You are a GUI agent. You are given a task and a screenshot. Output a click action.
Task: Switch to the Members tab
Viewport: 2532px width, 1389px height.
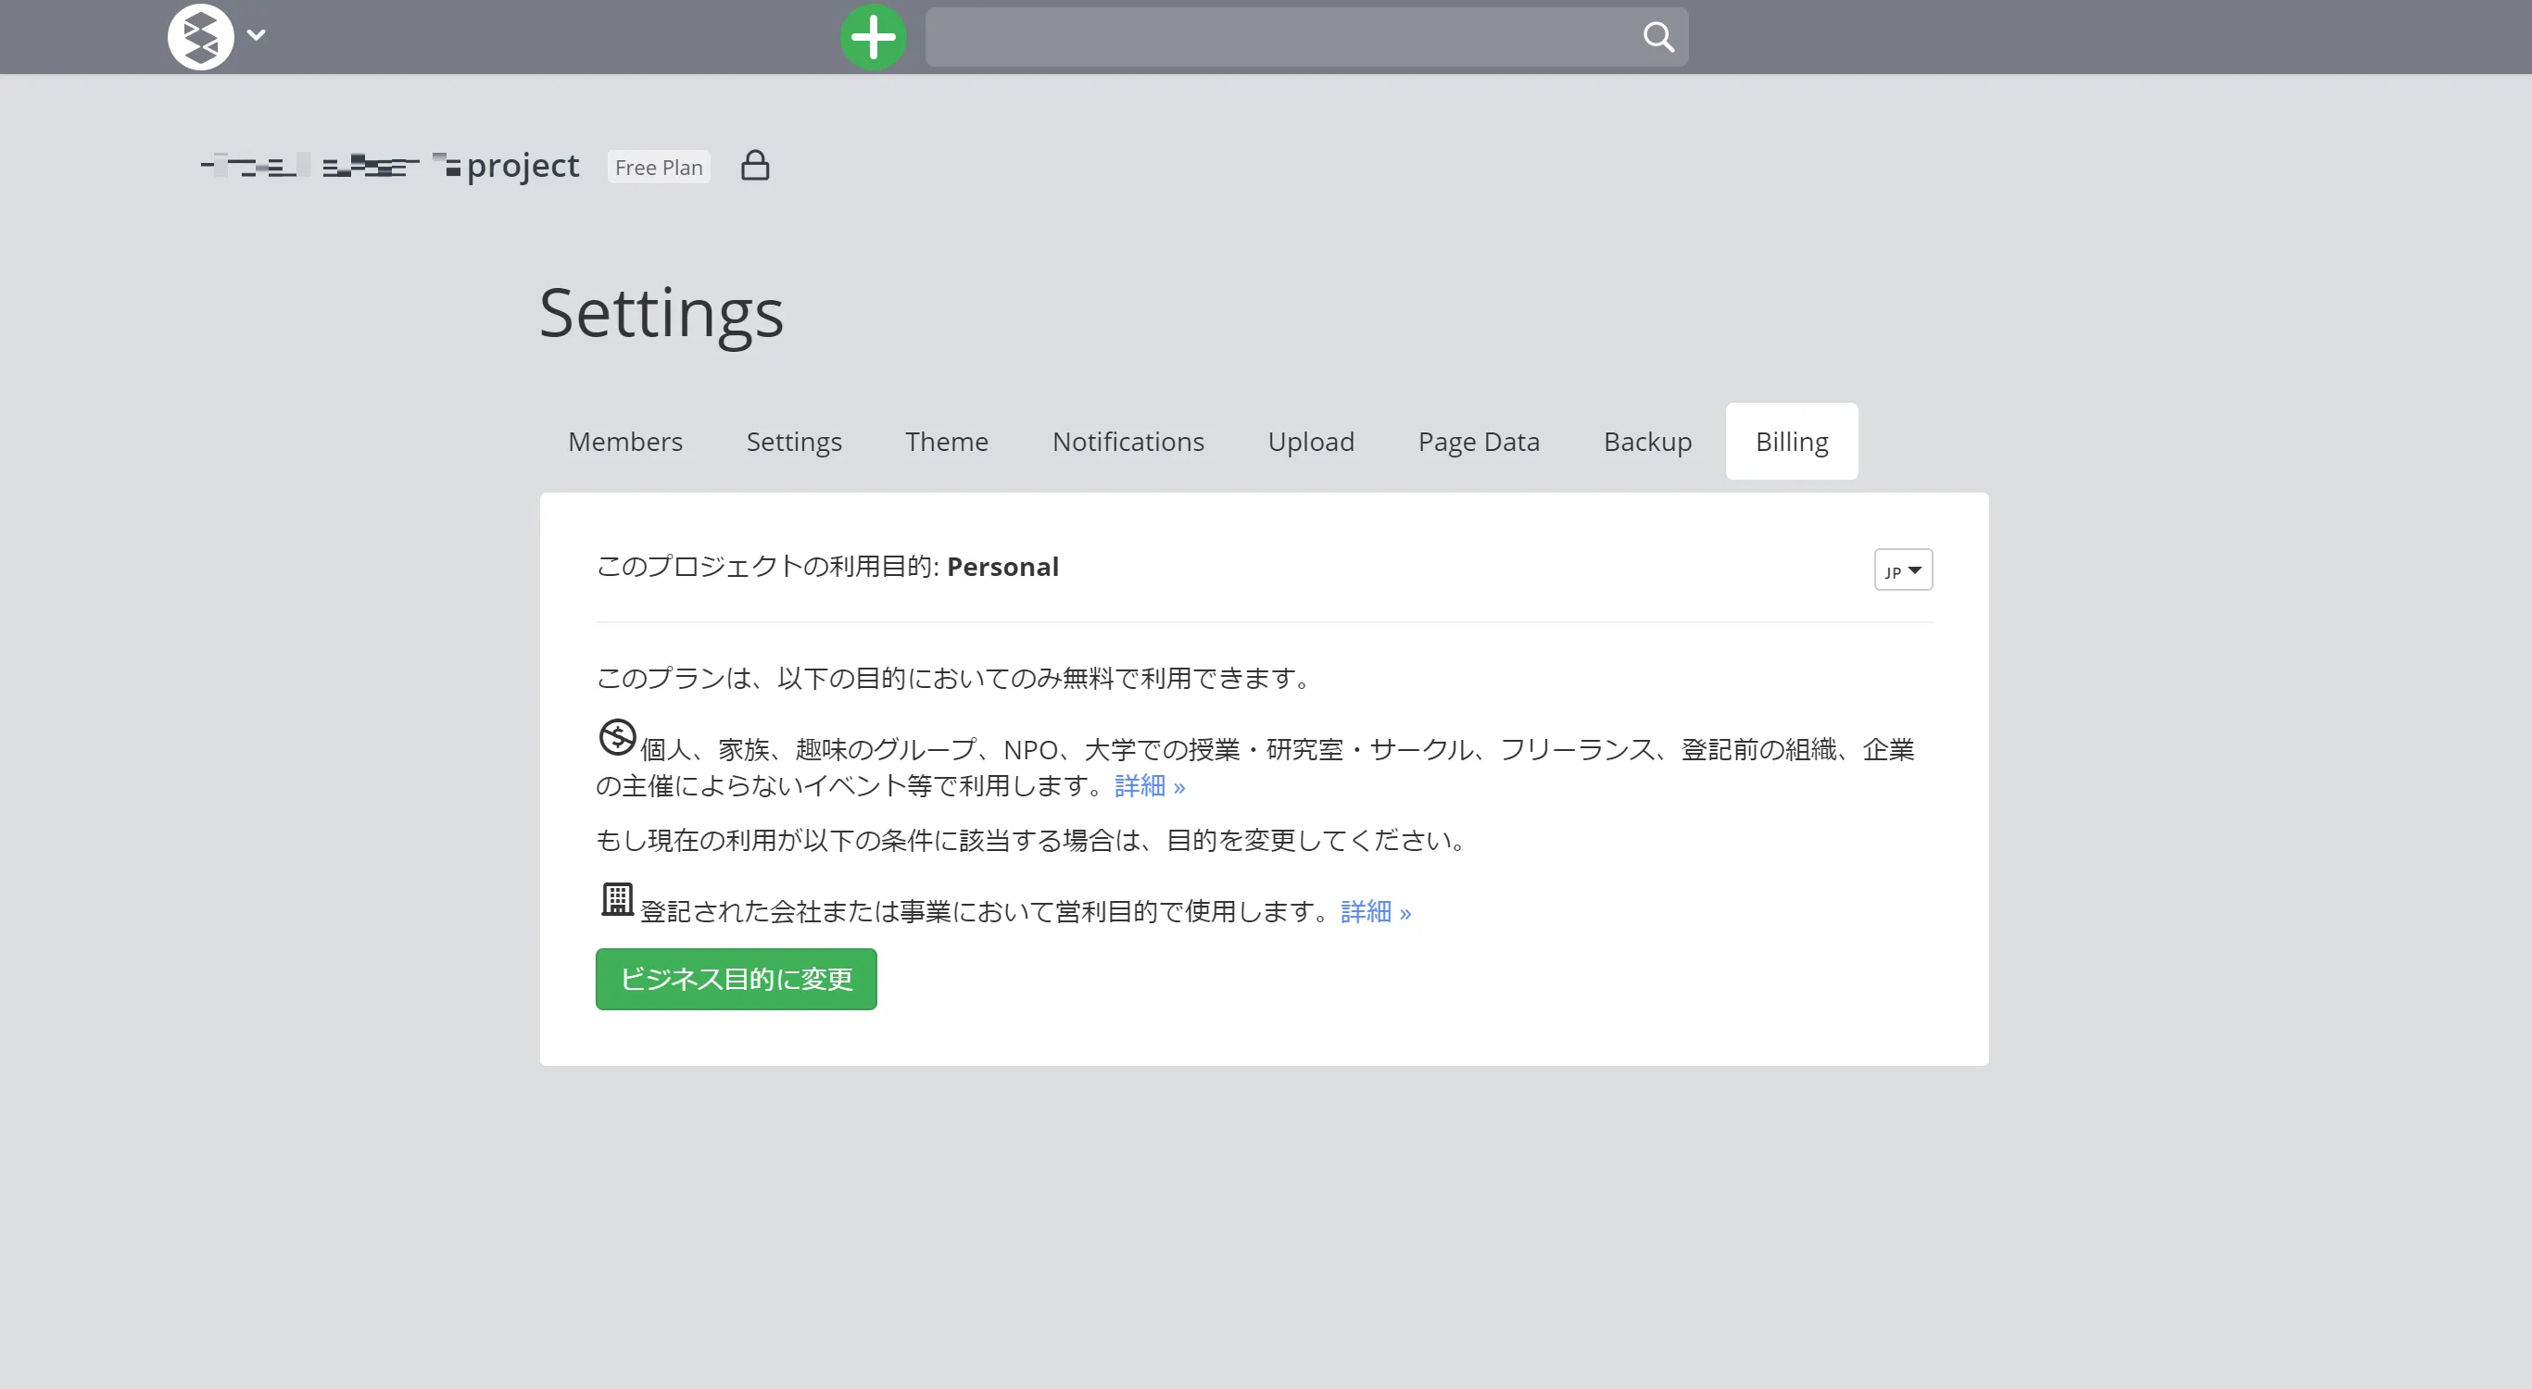pyautogui.click(x=625, y=442)
